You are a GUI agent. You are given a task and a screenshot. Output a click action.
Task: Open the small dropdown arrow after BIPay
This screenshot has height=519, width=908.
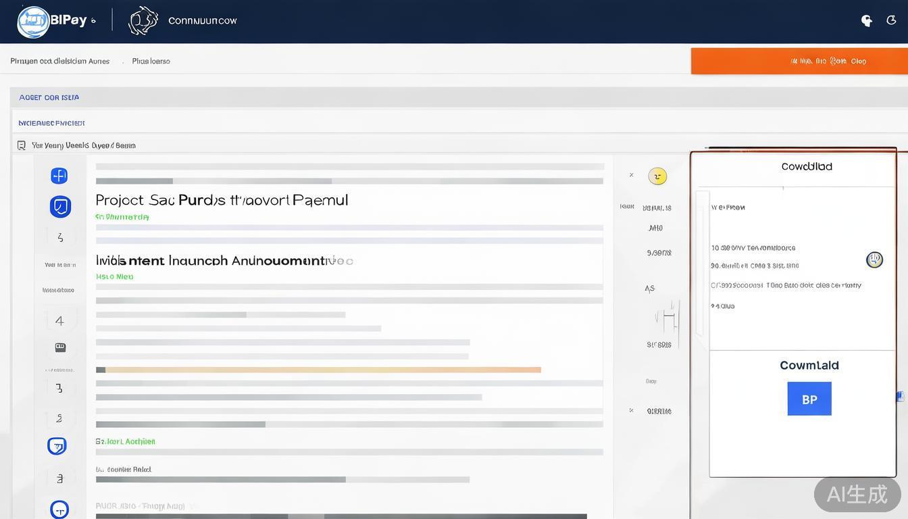point(93,21)
